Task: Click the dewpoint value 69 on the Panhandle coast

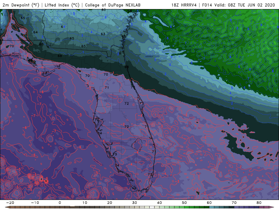Action: pos(30,60)
